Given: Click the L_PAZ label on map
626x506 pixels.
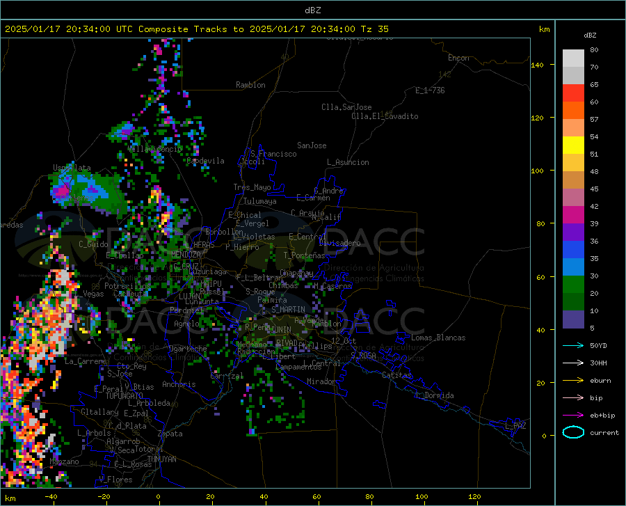Looking at the screenshot, I should coord(515,426).
